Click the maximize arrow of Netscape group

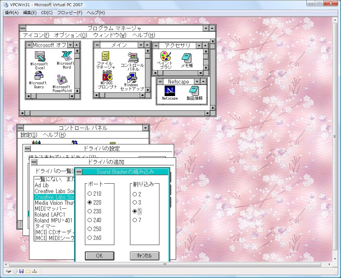tap(203, 82)
